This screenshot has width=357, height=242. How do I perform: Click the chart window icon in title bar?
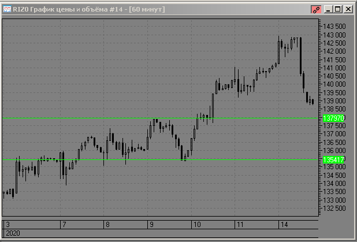click(x=7, y=9)
